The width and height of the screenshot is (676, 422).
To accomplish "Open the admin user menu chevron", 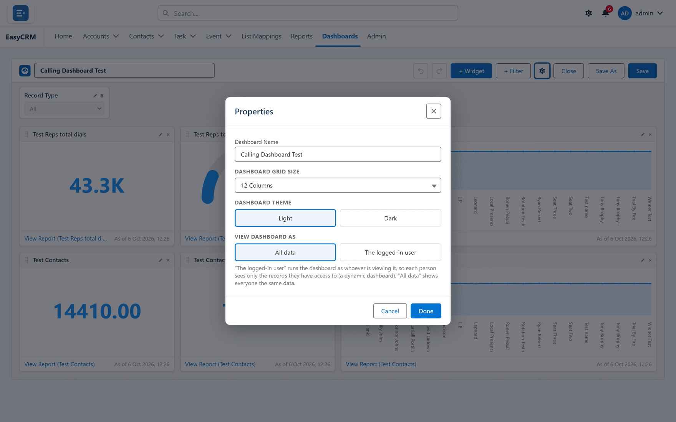I will [x=660, y=13].
